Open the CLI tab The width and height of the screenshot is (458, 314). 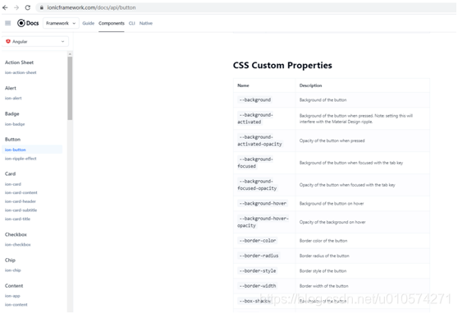pyautogui.click(x=131, y=23)
